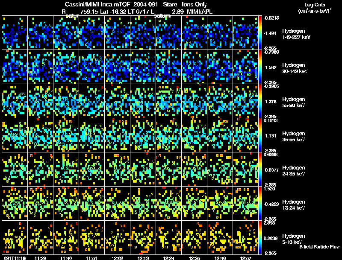Click the '12:46' time label
Image resolution: width=342 pixels, height=260 pixels.
tap(220, 258)
